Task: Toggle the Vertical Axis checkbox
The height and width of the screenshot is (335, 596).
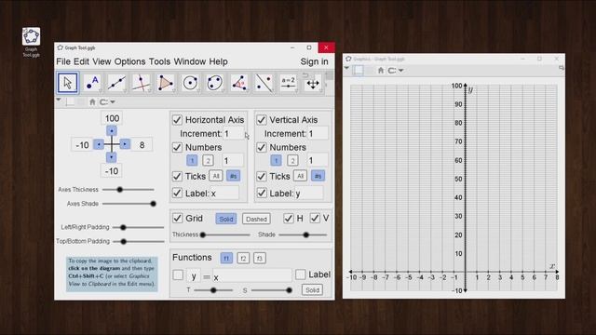Action: [262, 120]
